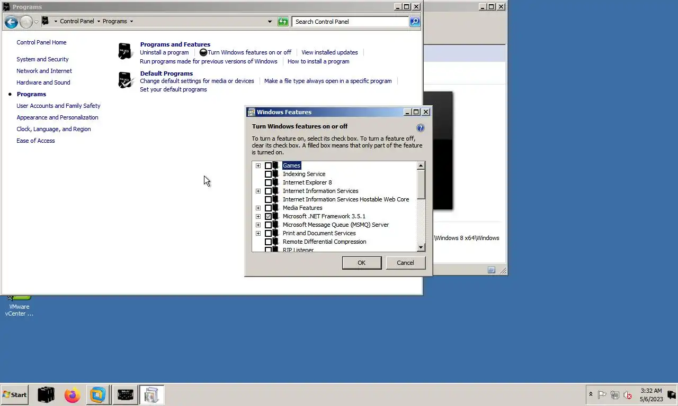Go to Network and Internet category
This screenshot has height=406, width=678.
point(44,71)
